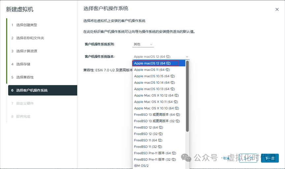Pick FreeBSD 11 (32 位) option
This screenshot has width=285, height=169.
tap(159, 147)
